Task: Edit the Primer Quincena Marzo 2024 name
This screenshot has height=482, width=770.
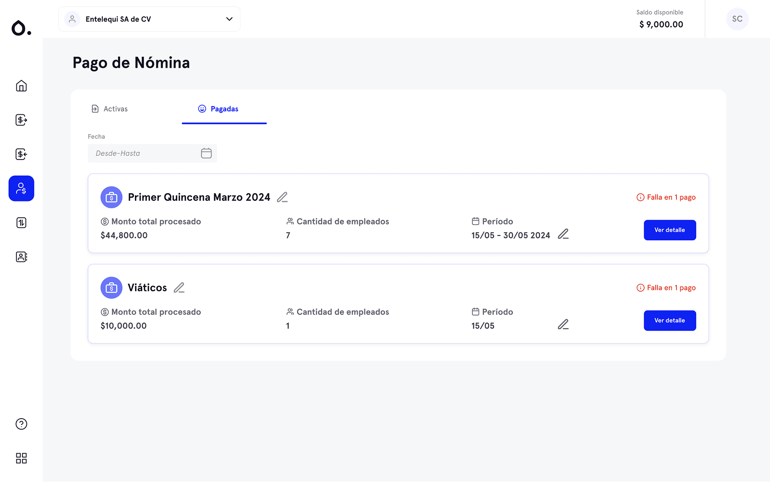Action: pyautogui.click(x=282, y=197)
